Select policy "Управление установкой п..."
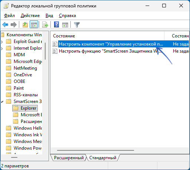 pos(111,44)
